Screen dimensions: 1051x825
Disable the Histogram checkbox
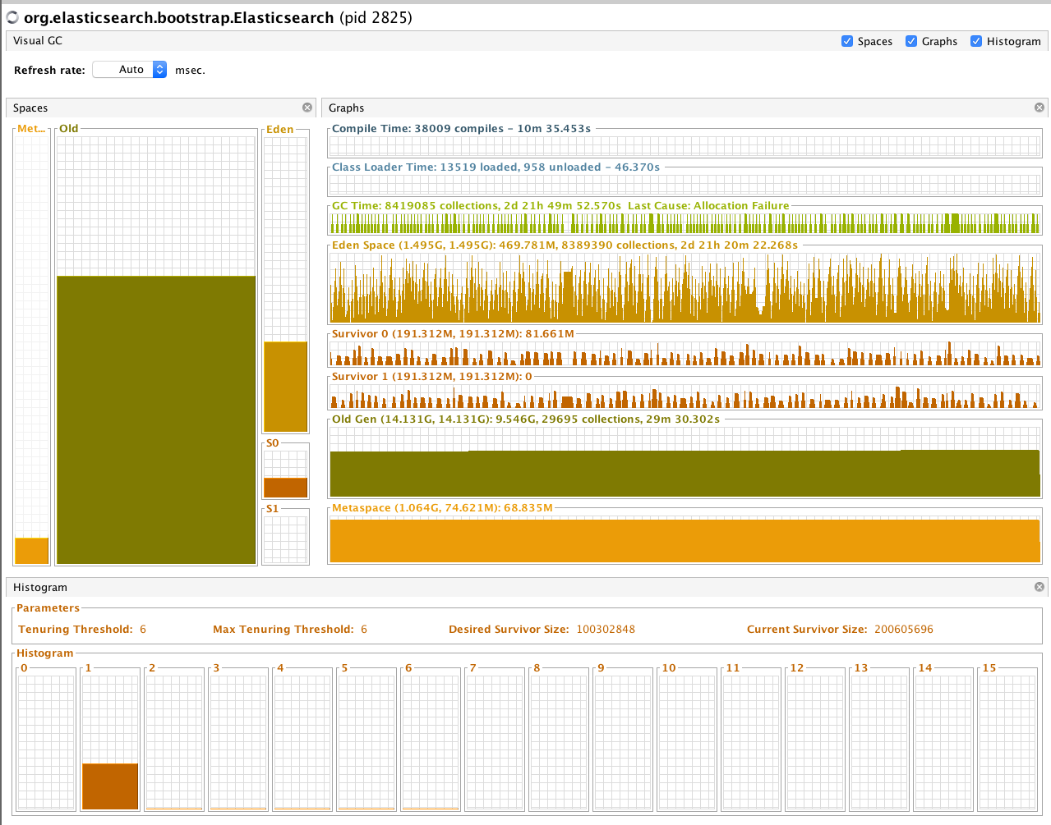point(976,41)
